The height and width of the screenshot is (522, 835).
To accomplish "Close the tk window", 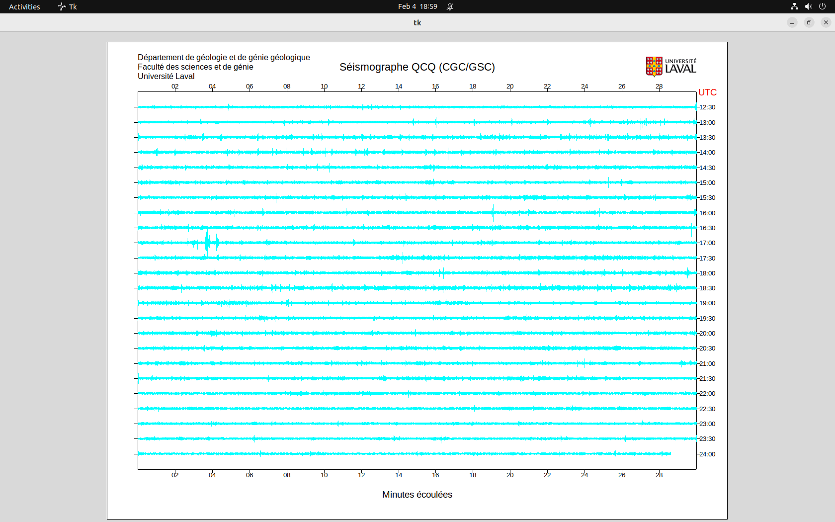I will click(826, 22).
